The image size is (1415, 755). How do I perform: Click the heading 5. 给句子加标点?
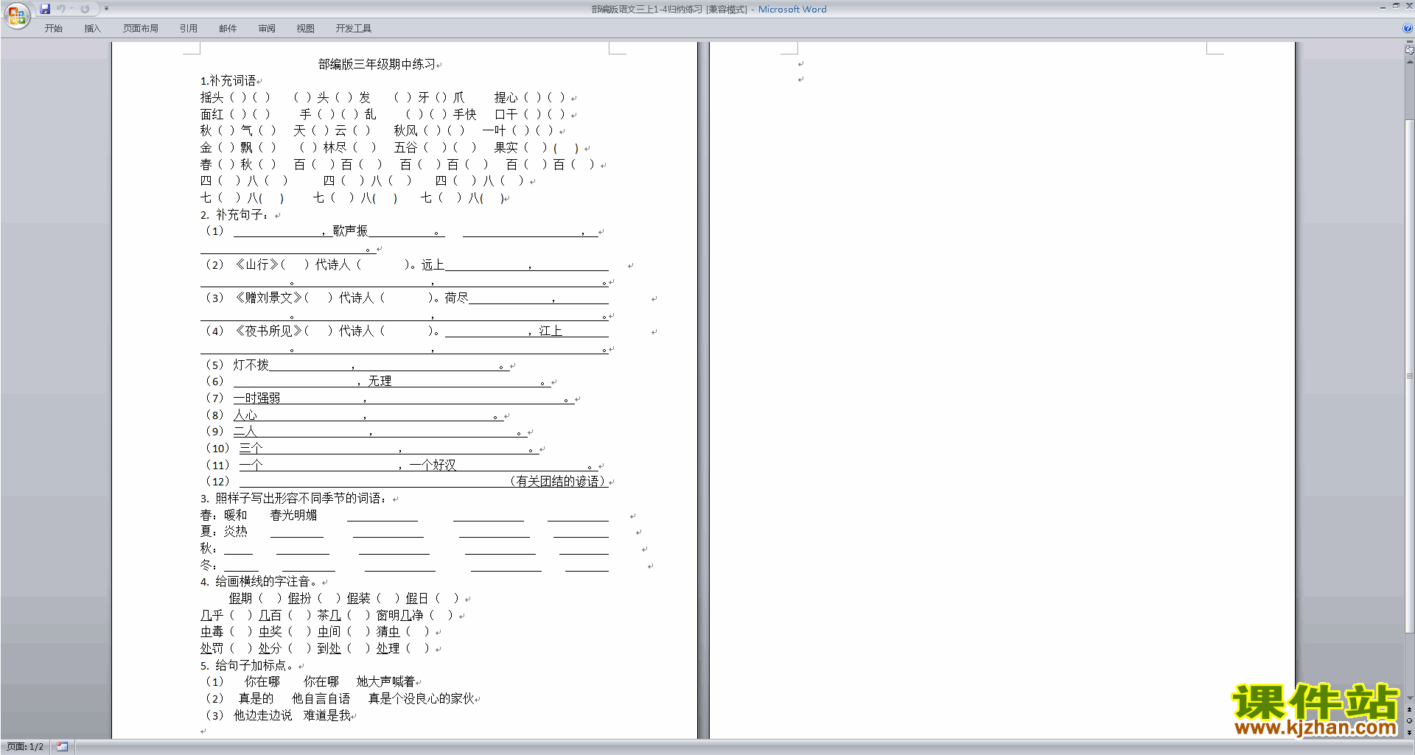247,666
